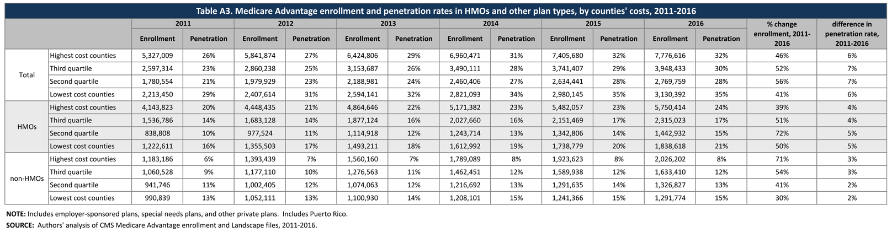
Task: Select the 2011 year column header
Action: (183, 24)
